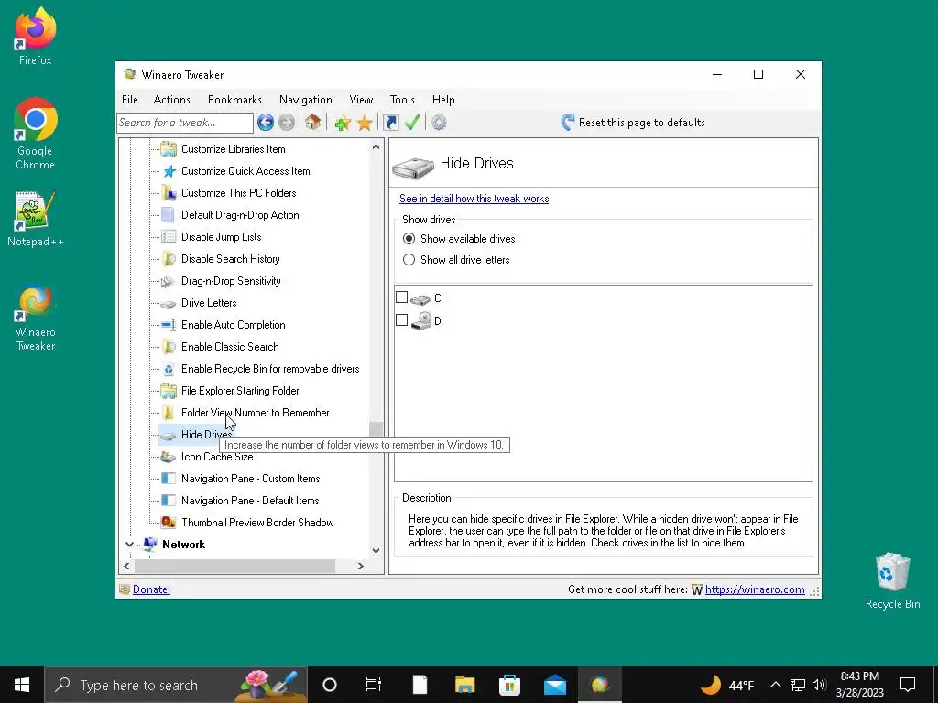The width and height of the screenshot is (938, 703).
Task: Click the taskbar Type here to search box
Action: click(x=176, y=685)
